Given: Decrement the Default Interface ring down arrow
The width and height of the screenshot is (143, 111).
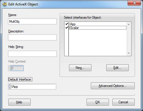Looking at the screenshot, I should pyautogui.click(x=9, y=88).
